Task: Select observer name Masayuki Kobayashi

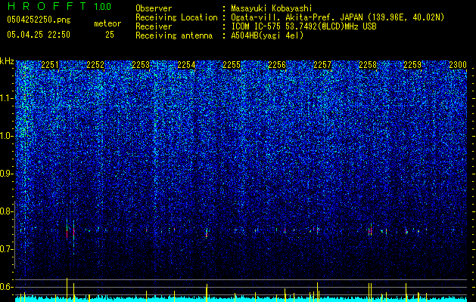Action: pos(272,8)
